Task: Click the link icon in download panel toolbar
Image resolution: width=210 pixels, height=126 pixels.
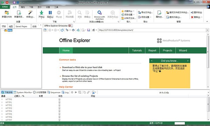Action: pos(88,92)
